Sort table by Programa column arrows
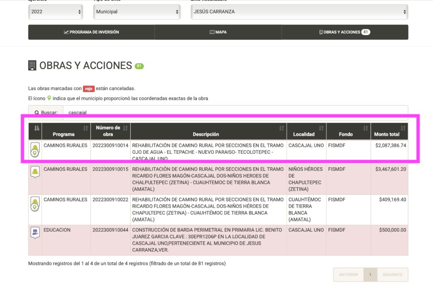 tap(86, 128)
